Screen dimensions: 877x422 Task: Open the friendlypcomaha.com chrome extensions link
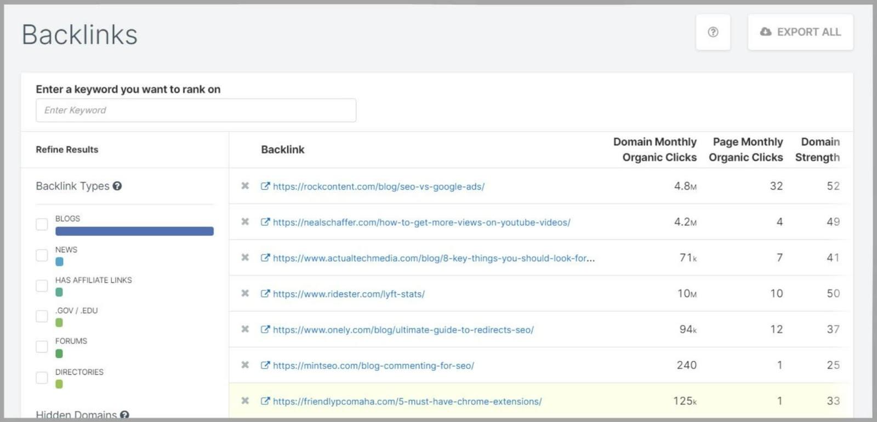point(407,402)
